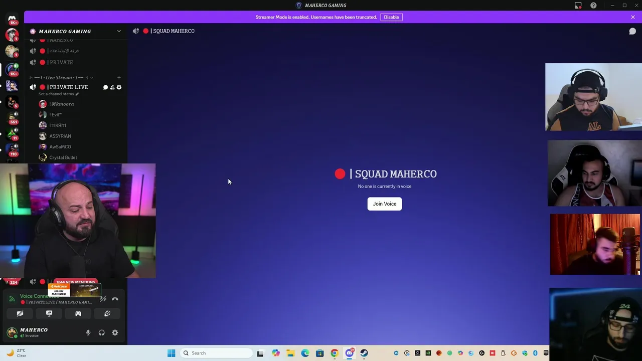Open File Explorer from the taskbar
Screen dimensions: 642x361
pos(290,353)
